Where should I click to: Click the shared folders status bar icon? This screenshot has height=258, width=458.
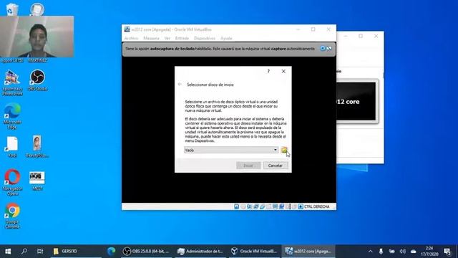(x=269, y=206)
